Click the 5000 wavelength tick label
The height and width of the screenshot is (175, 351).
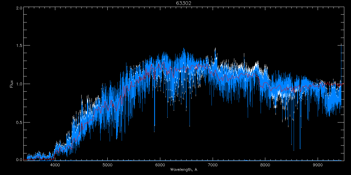tap(107, 164)
